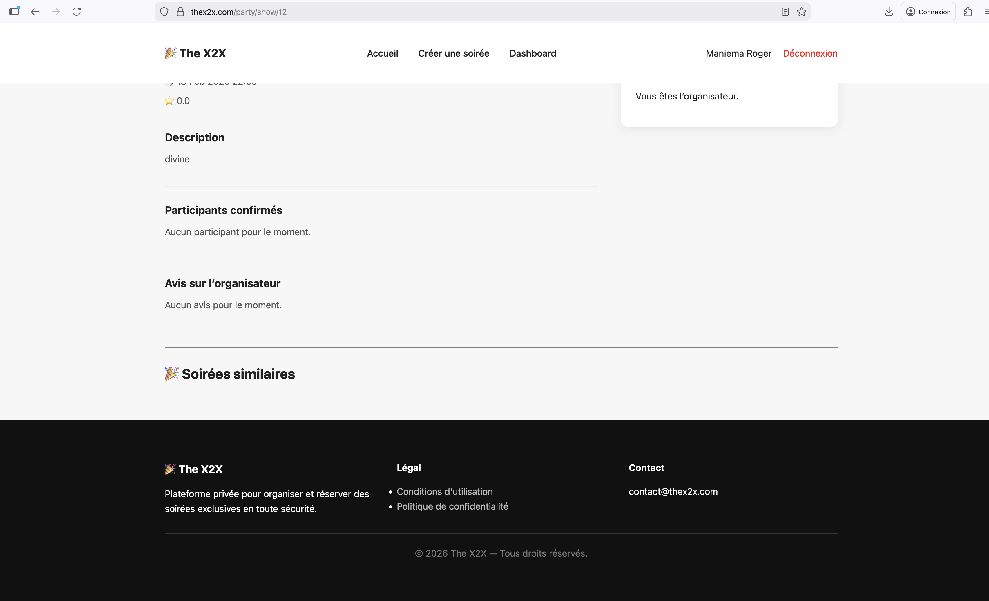Open Politique de confidentialité link
This screenshot has height=601, width=989.
pyautogui.click(x=452, y=506)
